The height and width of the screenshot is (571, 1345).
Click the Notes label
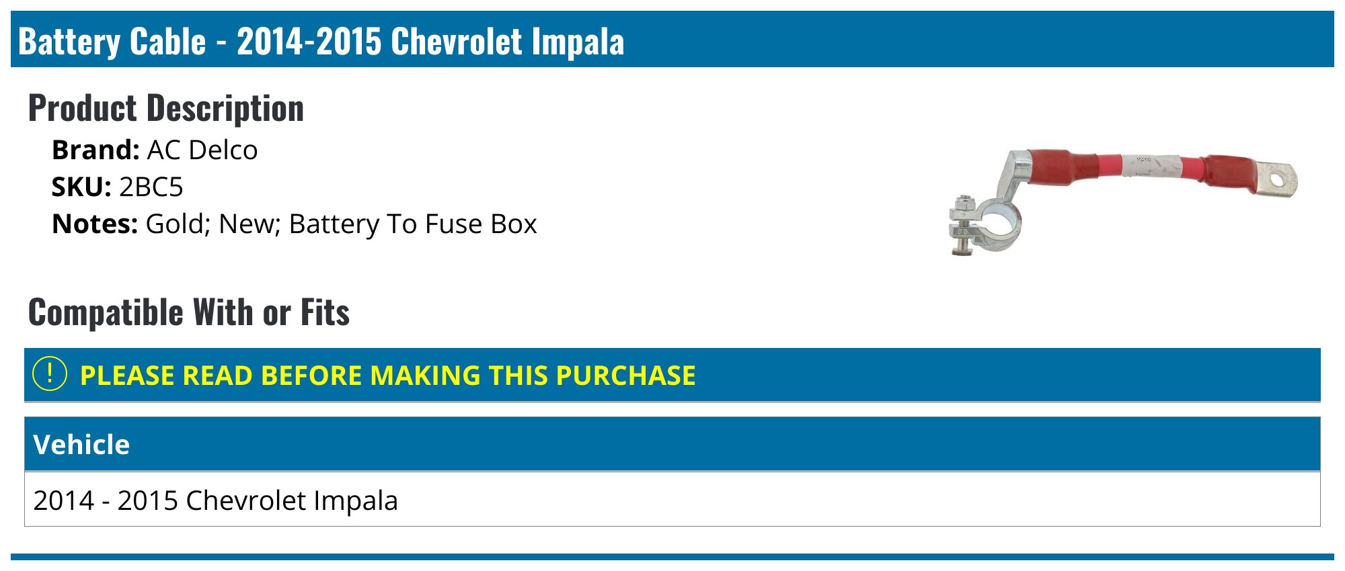click(95, 224)
